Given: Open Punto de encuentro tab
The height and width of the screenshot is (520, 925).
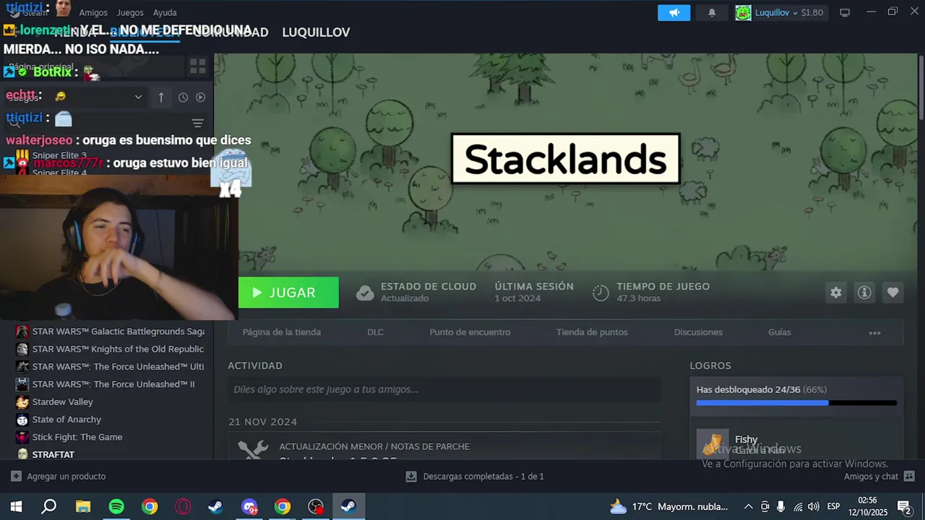Looking at the screenshot, I should pos(470,332).
